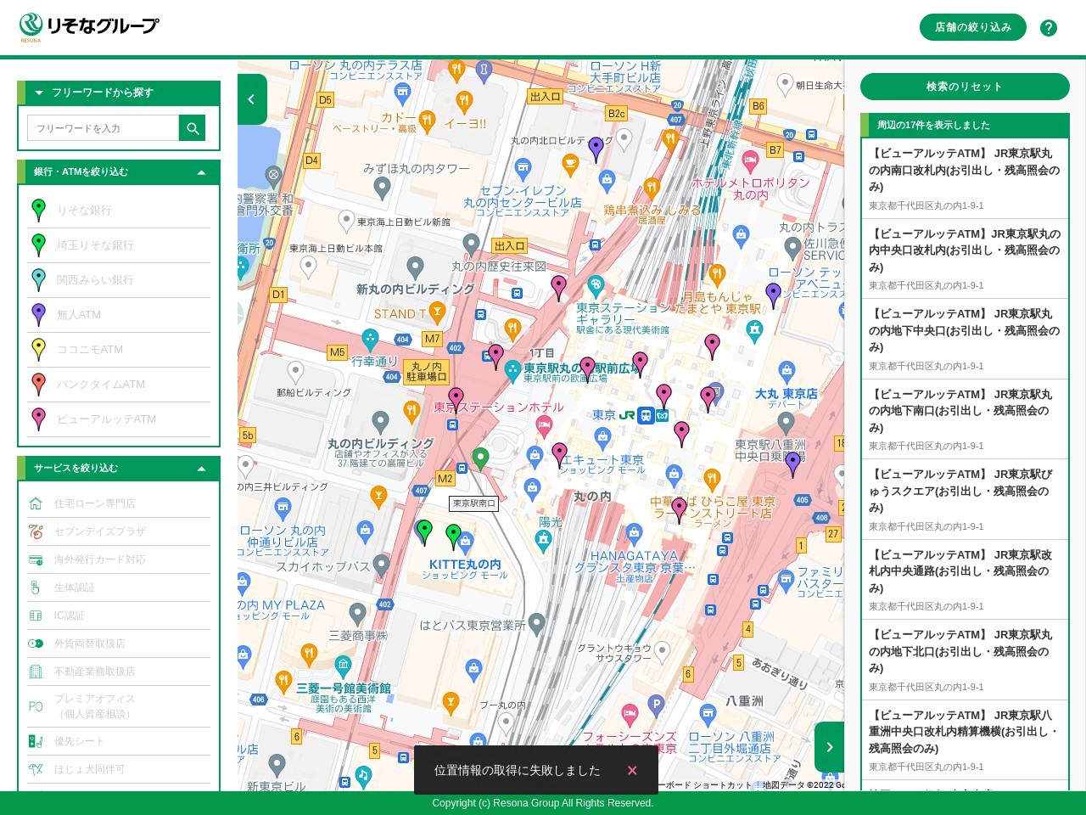Select プレミアオフィス service filter
This screenshot has height=815, width=1086.
coord(119,706)
